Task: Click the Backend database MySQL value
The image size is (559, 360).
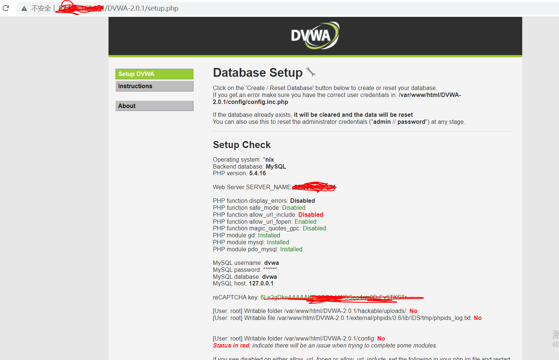Action: [276, 166]
